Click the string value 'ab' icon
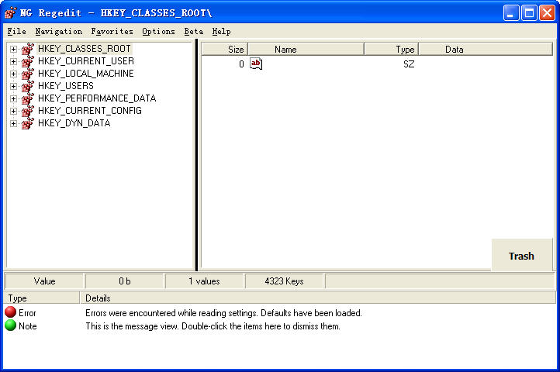The width and height of the screenshot is (560, 372). [256, 64]
